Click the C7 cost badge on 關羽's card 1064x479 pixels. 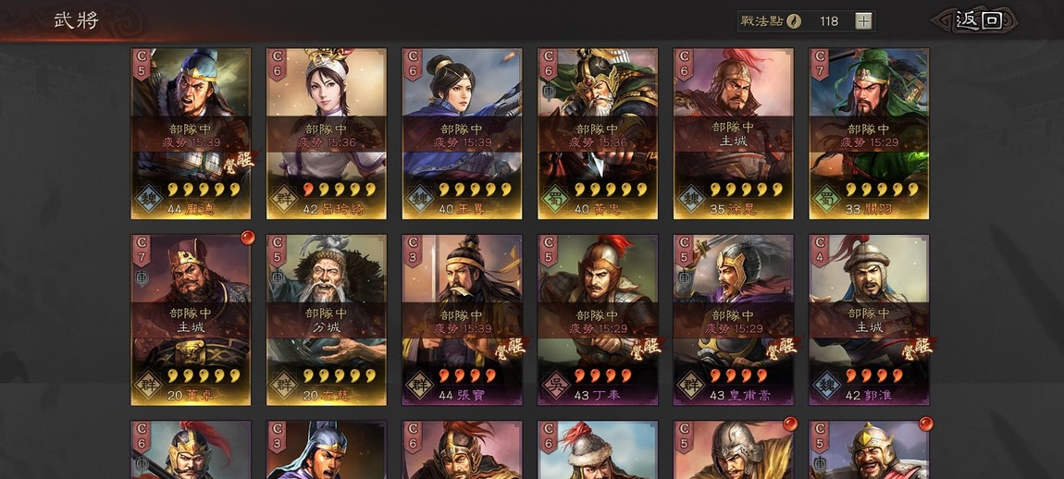pyautogui.click(x=821, y=64)
